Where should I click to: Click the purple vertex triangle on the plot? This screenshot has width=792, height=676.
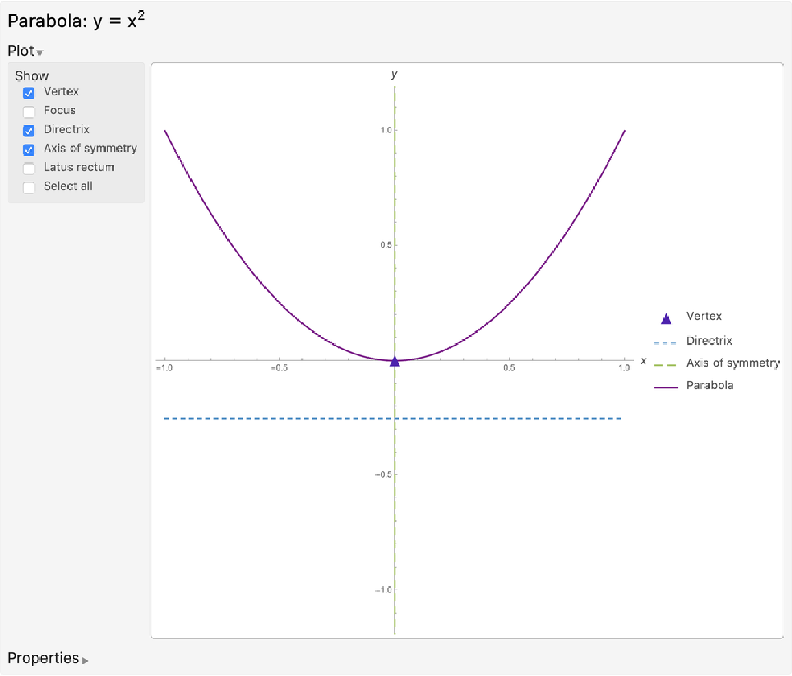[x=395, y=361]
